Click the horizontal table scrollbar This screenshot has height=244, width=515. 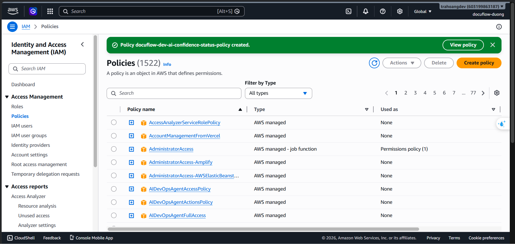(x=263, y=229)
